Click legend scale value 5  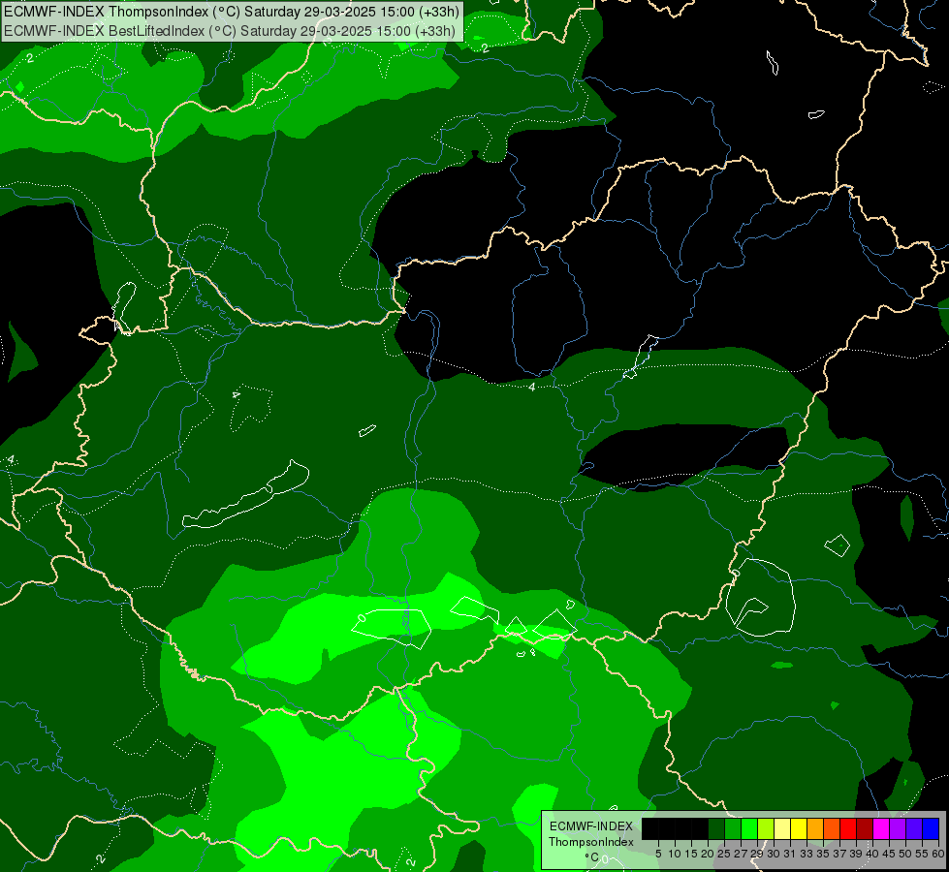point(658,854)
